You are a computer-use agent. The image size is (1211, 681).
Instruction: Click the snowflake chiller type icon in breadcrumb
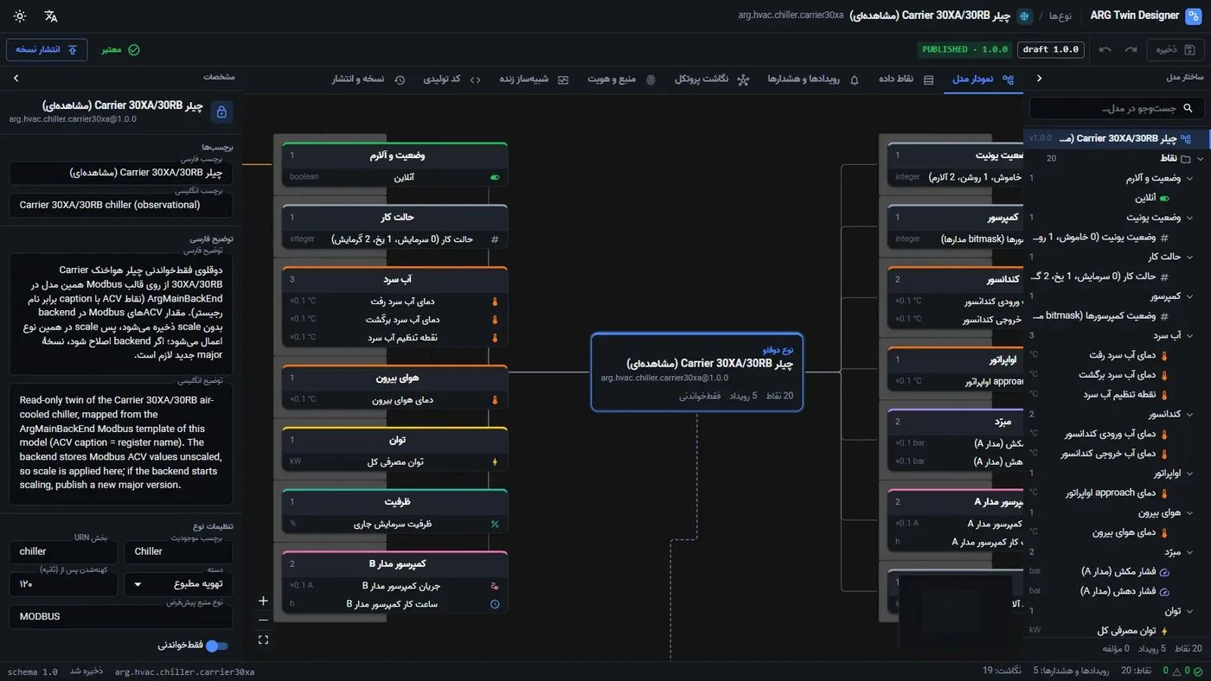[x=1024, y=16]
